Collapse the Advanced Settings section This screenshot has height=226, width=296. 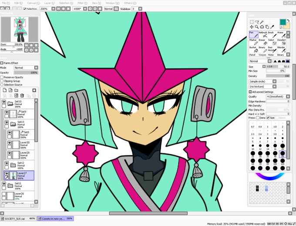(250, 92)
